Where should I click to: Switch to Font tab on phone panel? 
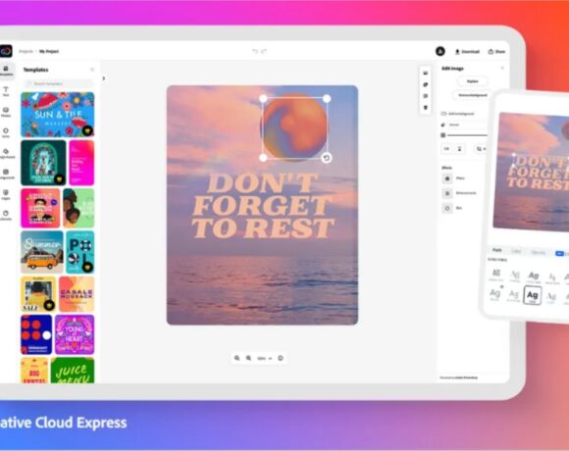[496, 250]
